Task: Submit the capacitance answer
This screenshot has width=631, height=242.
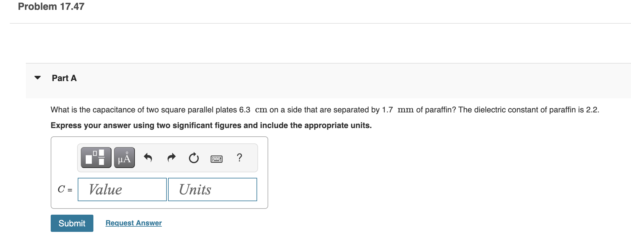Action: [x=72, y=223]
